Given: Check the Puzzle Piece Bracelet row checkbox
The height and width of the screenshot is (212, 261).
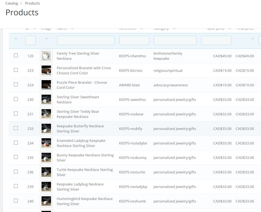Looking at the screenshot, I should (16, 84).
